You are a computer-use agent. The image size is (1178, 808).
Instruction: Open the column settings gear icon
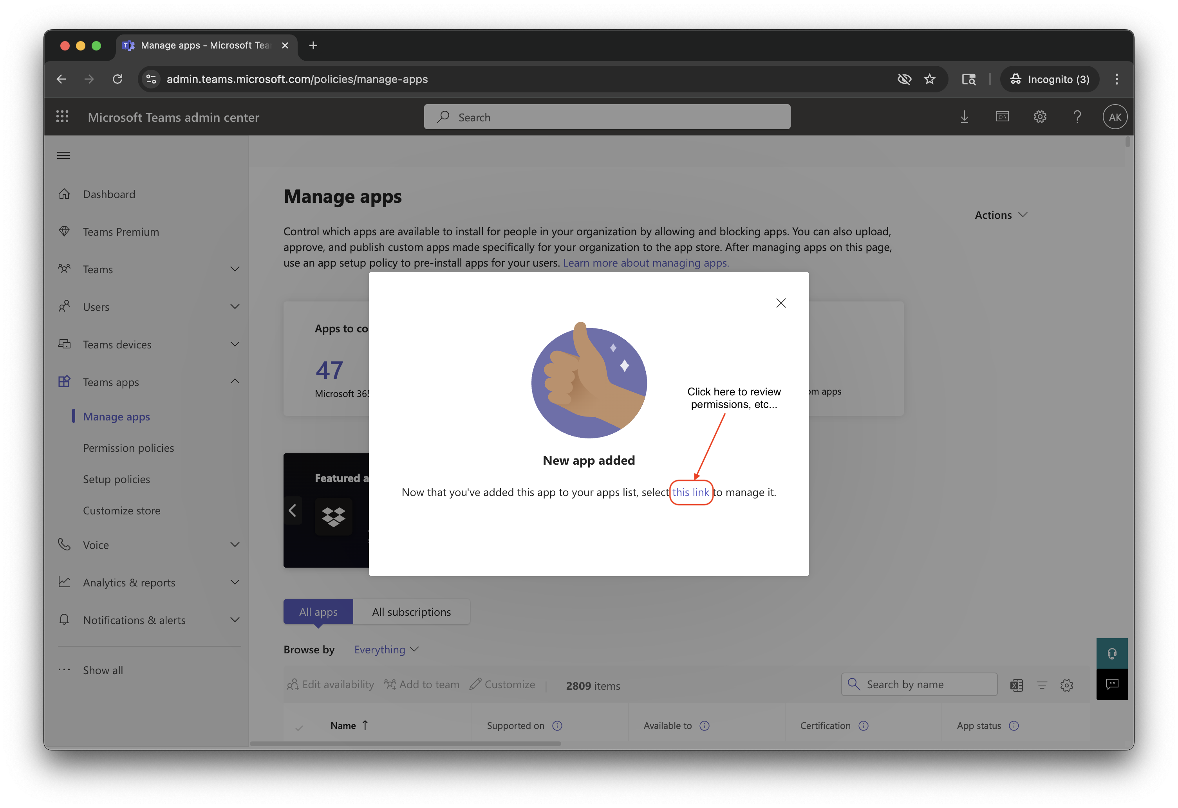tap(1066, 685)
